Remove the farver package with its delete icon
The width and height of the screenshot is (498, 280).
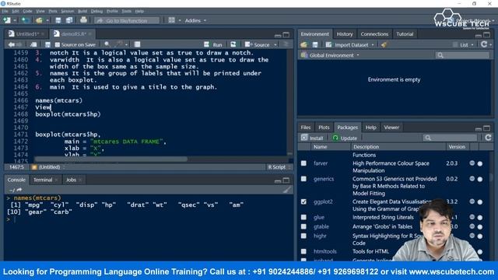480,164
